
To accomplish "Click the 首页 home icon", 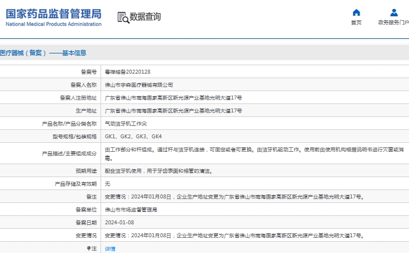I will (356, 12).
